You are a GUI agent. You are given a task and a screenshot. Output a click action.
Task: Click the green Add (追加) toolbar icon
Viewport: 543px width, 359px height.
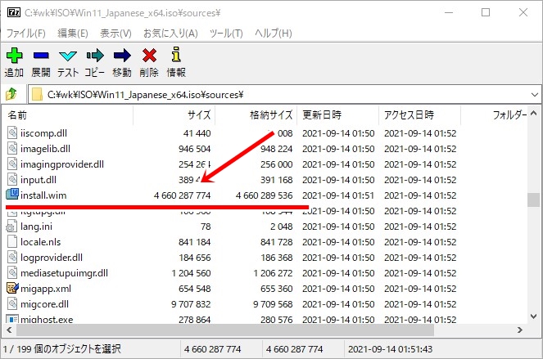click(x=14, y=56)
